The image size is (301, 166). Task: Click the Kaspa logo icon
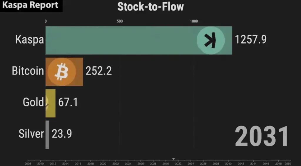(211, 40)
